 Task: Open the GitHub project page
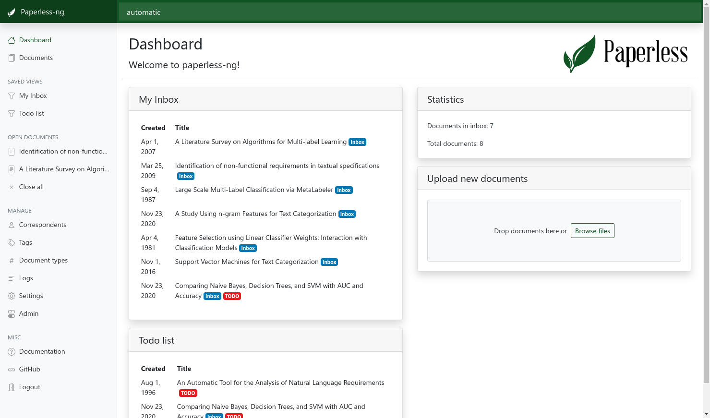(29, 369)
